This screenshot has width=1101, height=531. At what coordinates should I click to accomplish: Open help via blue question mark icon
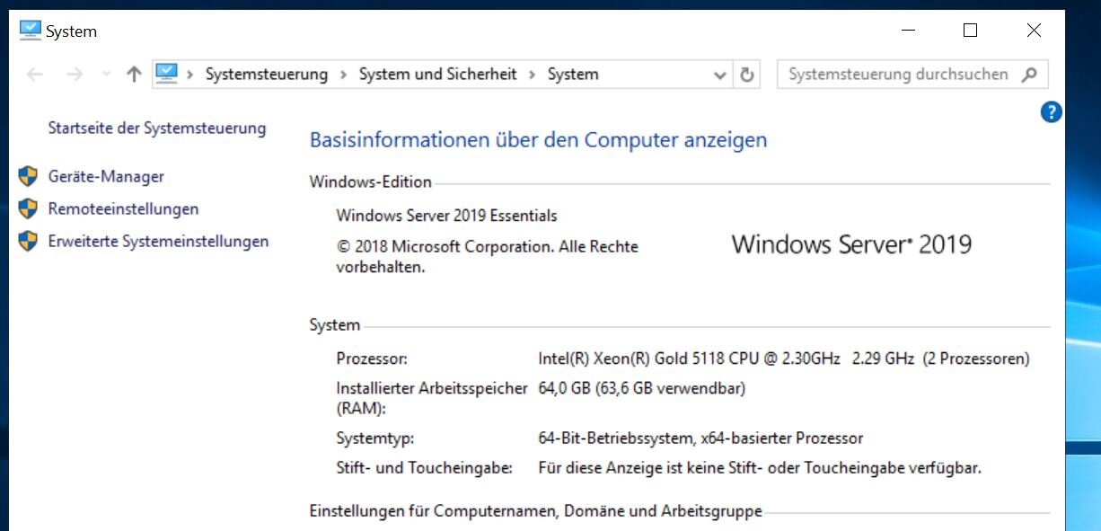pos(1051,112)
